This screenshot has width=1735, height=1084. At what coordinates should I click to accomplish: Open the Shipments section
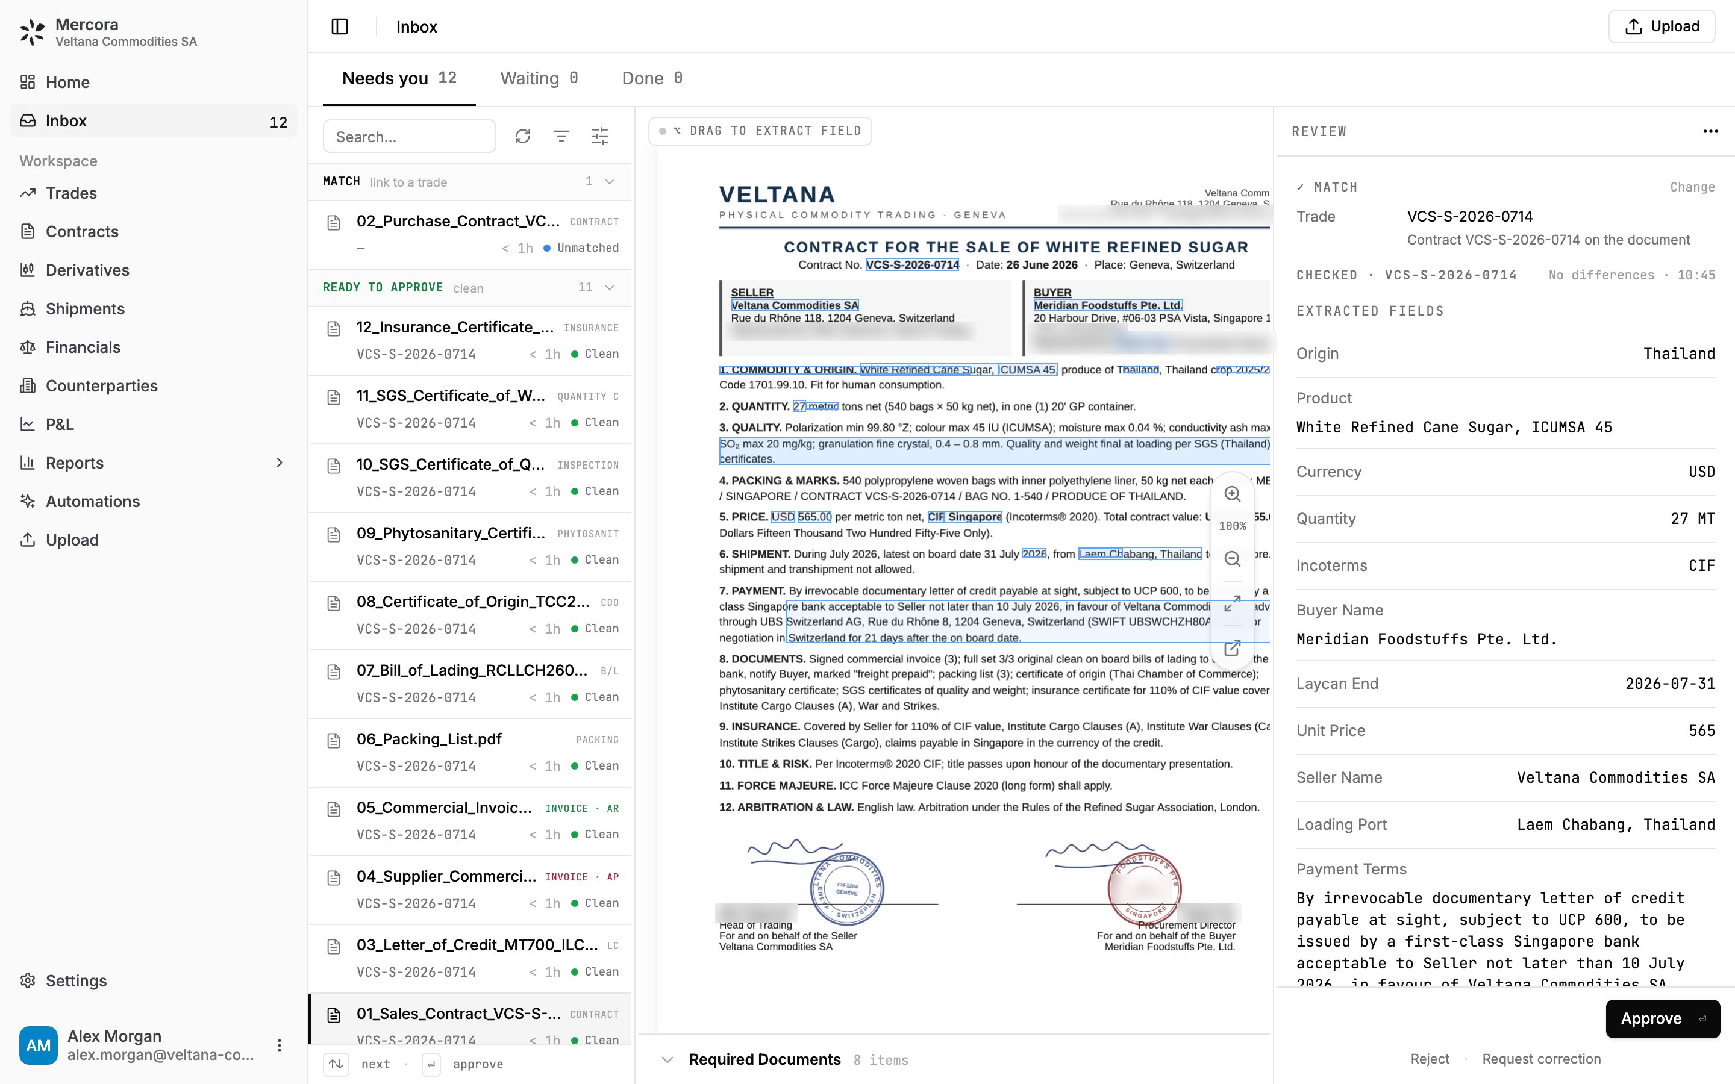154,309
